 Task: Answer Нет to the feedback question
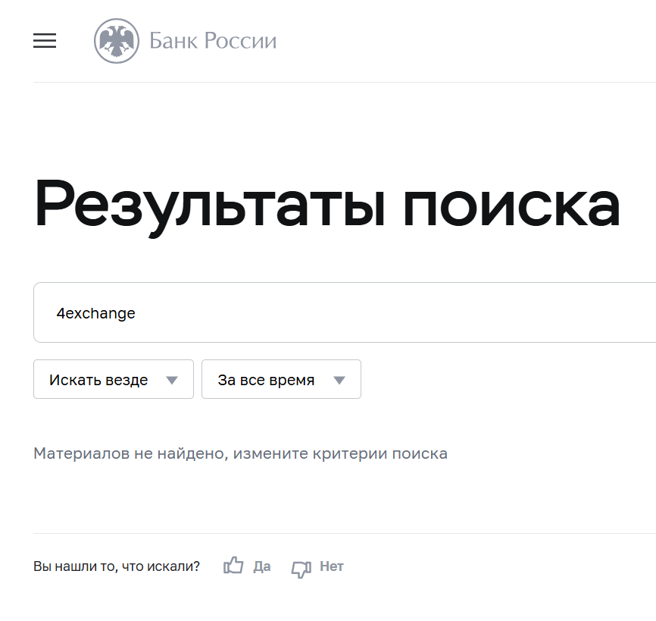[x=332, y=566]
